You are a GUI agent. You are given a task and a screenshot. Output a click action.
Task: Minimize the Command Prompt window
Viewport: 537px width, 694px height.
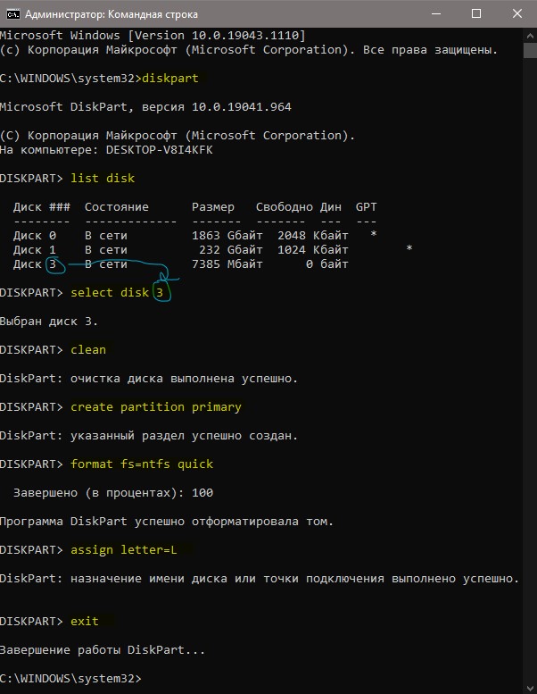click(436, 13)
